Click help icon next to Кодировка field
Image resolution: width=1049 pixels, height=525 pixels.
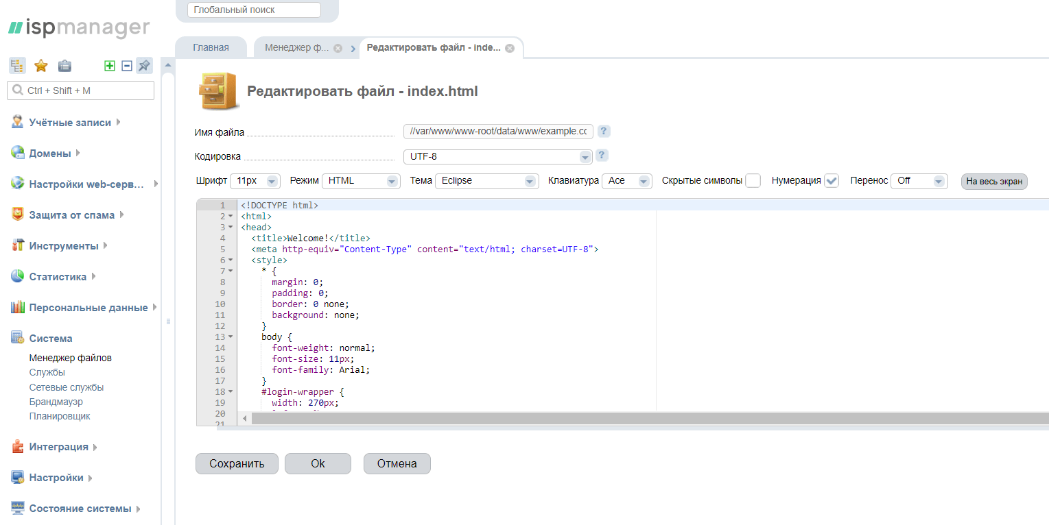point(602,156)
